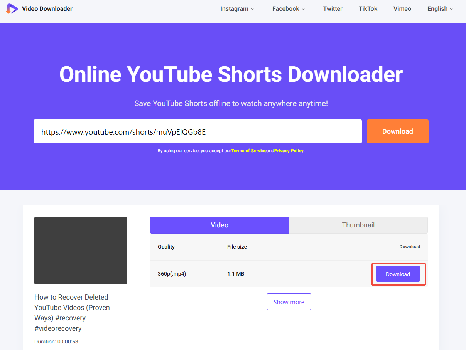The image size is (466, 350).
Task: Select the Duration: 00:00:53 text
Action: (x=56, y=342)
